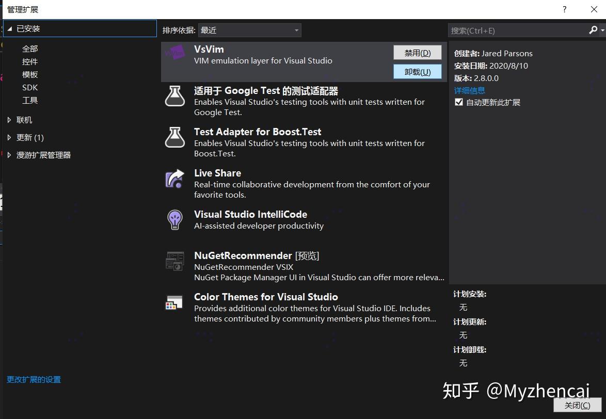Click the help question mark icon
This screenshot has height=419, width=606.
tap(564, 9)
